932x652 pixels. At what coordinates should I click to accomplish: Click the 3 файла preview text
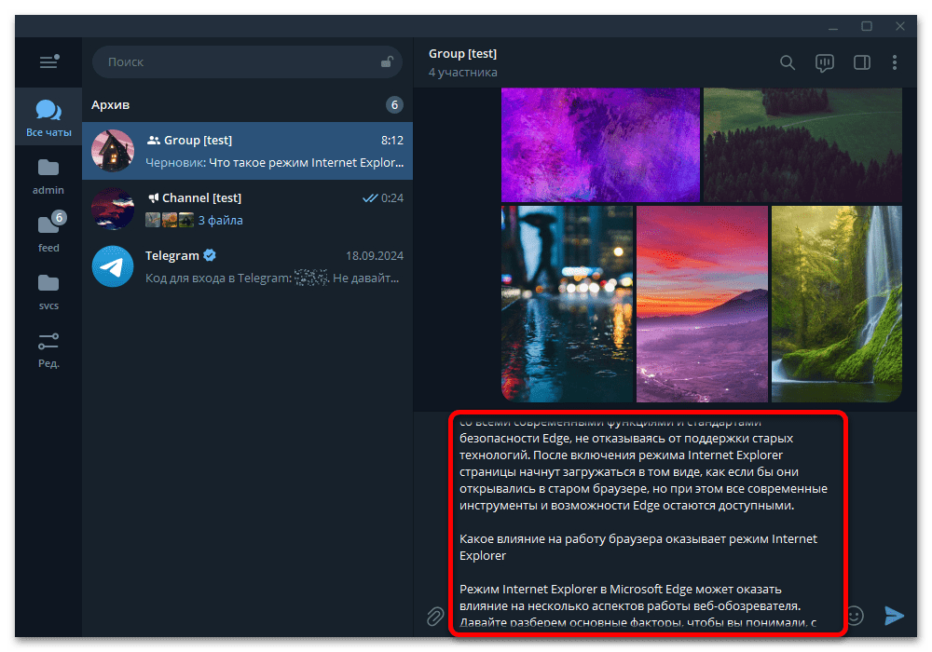click(220, 221)
